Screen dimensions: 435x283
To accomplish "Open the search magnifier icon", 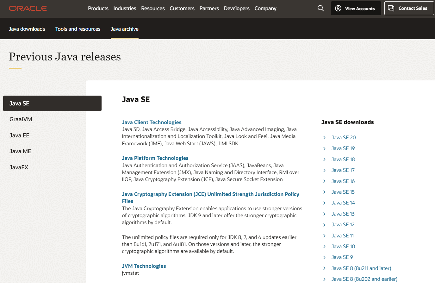I will pos(320,8).
